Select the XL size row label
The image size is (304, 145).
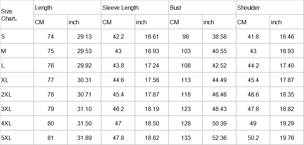(5, 80)
